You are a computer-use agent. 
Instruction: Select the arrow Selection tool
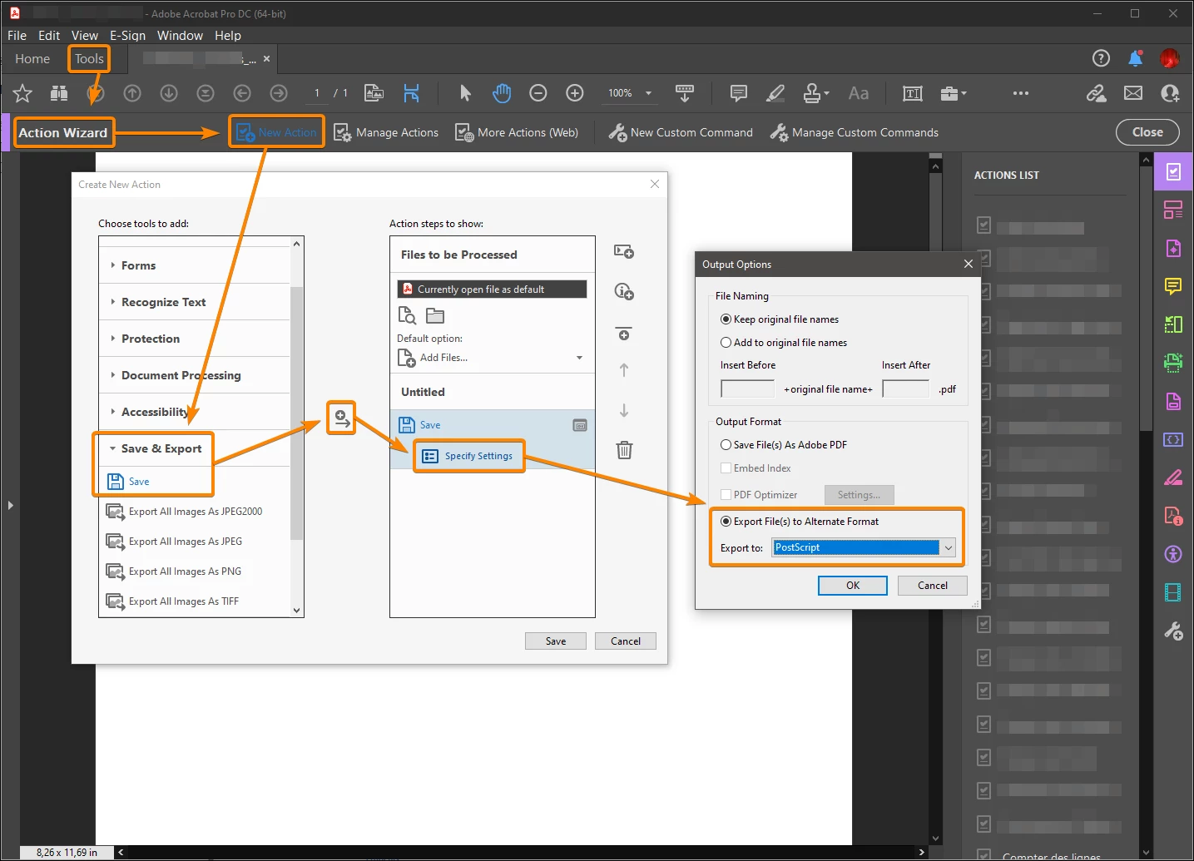click(x=465, y=93)
